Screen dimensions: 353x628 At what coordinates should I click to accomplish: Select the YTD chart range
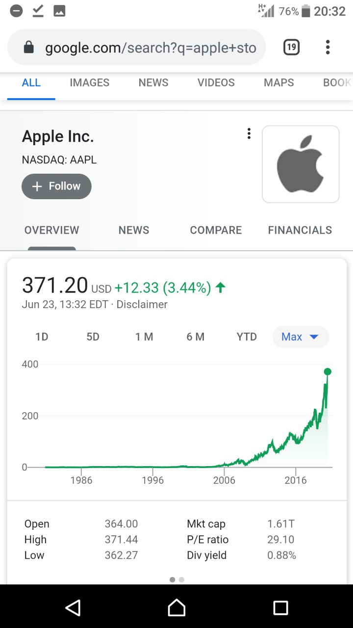click(x=247, y=337)
